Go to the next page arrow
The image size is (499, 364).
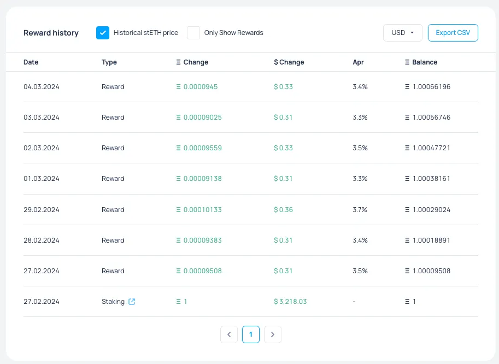tap(273, 334)
